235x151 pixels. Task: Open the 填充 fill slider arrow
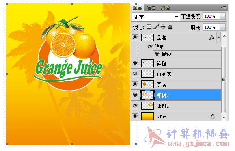(x=222, y=27)
